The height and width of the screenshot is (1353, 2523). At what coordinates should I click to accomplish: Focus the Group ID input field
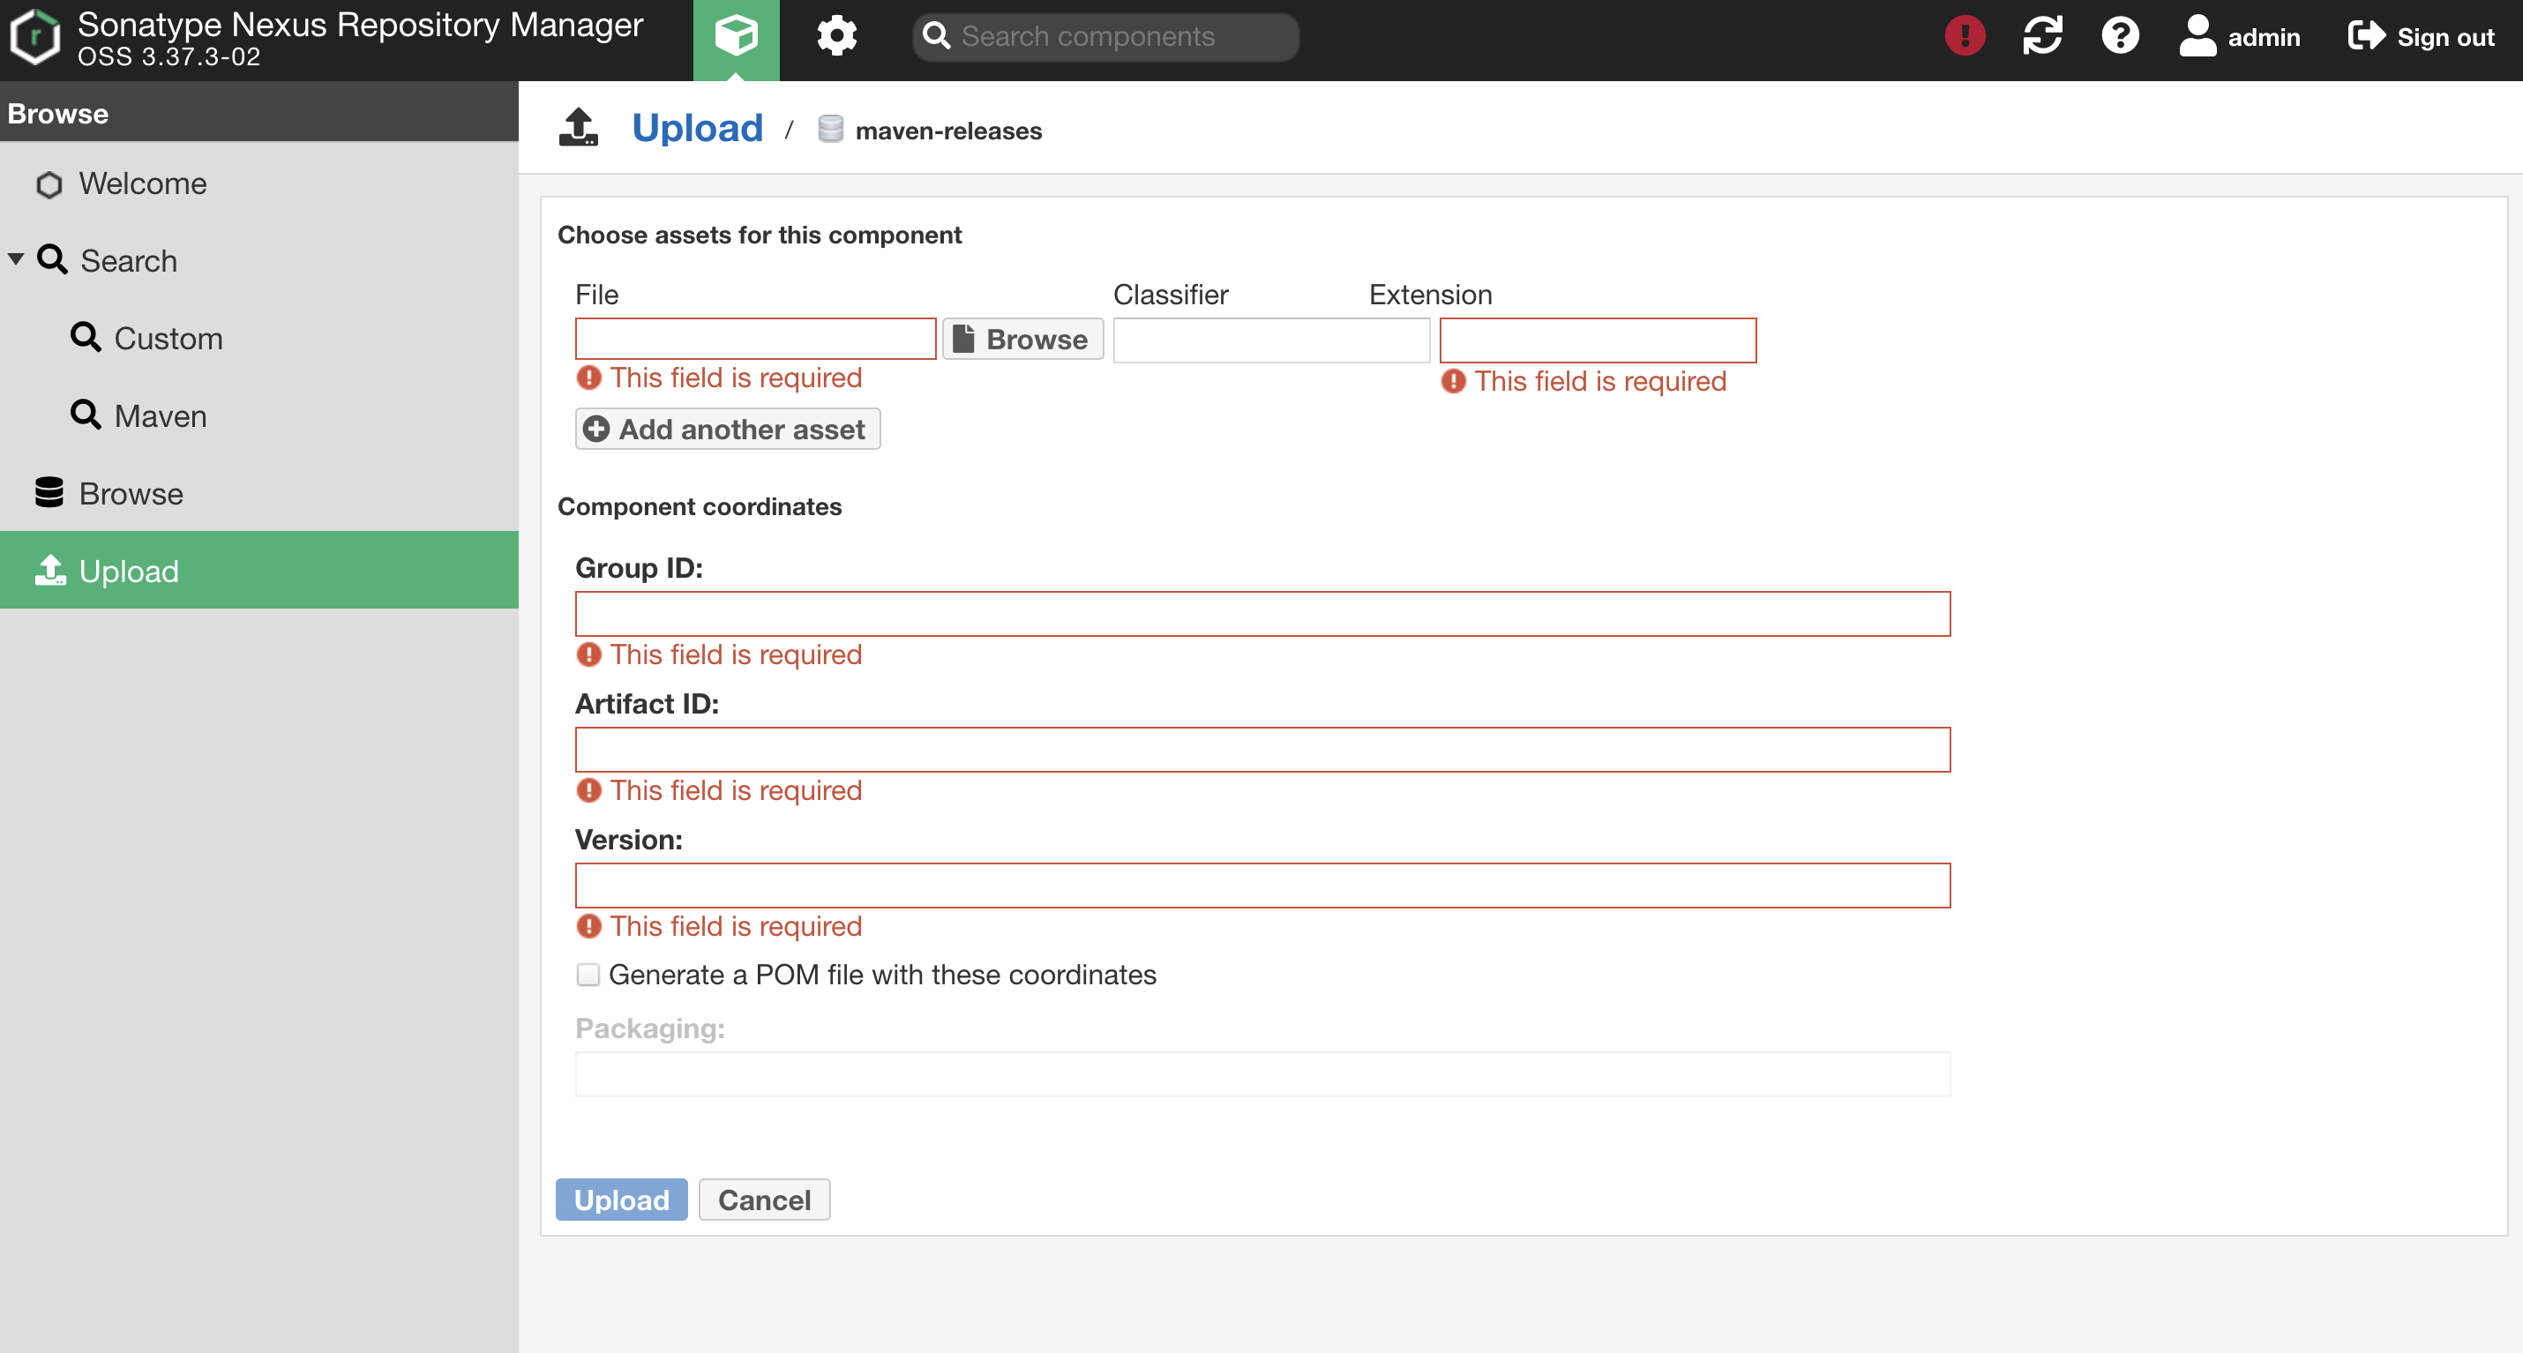pos(1261,614)
